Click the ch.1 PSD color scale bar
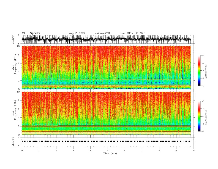This screenshot has height=169, width=218. point(199,71)
